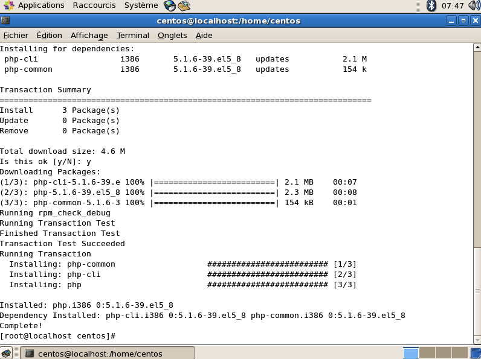
Task: Switch to the fourth workspace
Action: (x=459, y=353)
